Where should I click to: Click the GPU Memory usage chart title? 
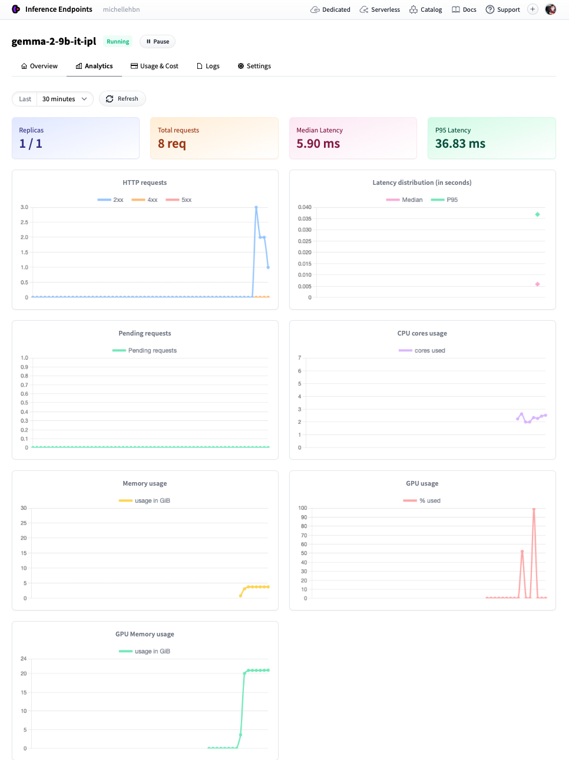145,635
